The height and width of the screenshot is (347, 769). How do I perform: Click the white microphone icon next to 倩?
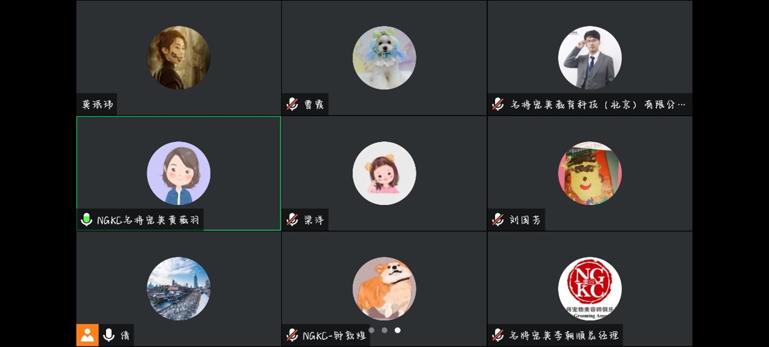109,335
